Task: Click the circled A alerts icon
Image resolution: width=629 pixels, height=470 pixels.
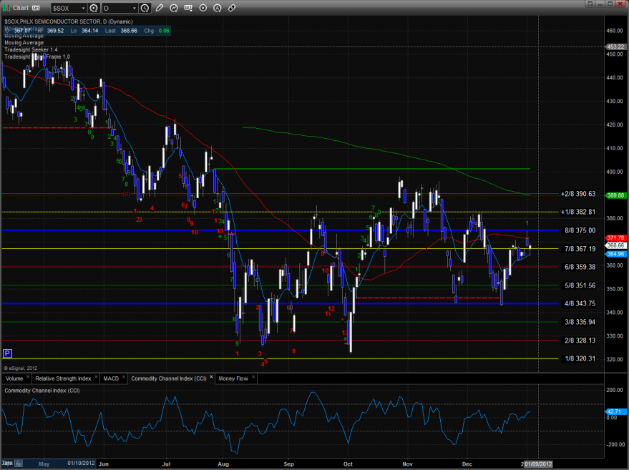Action: click(x=218, y=8)
